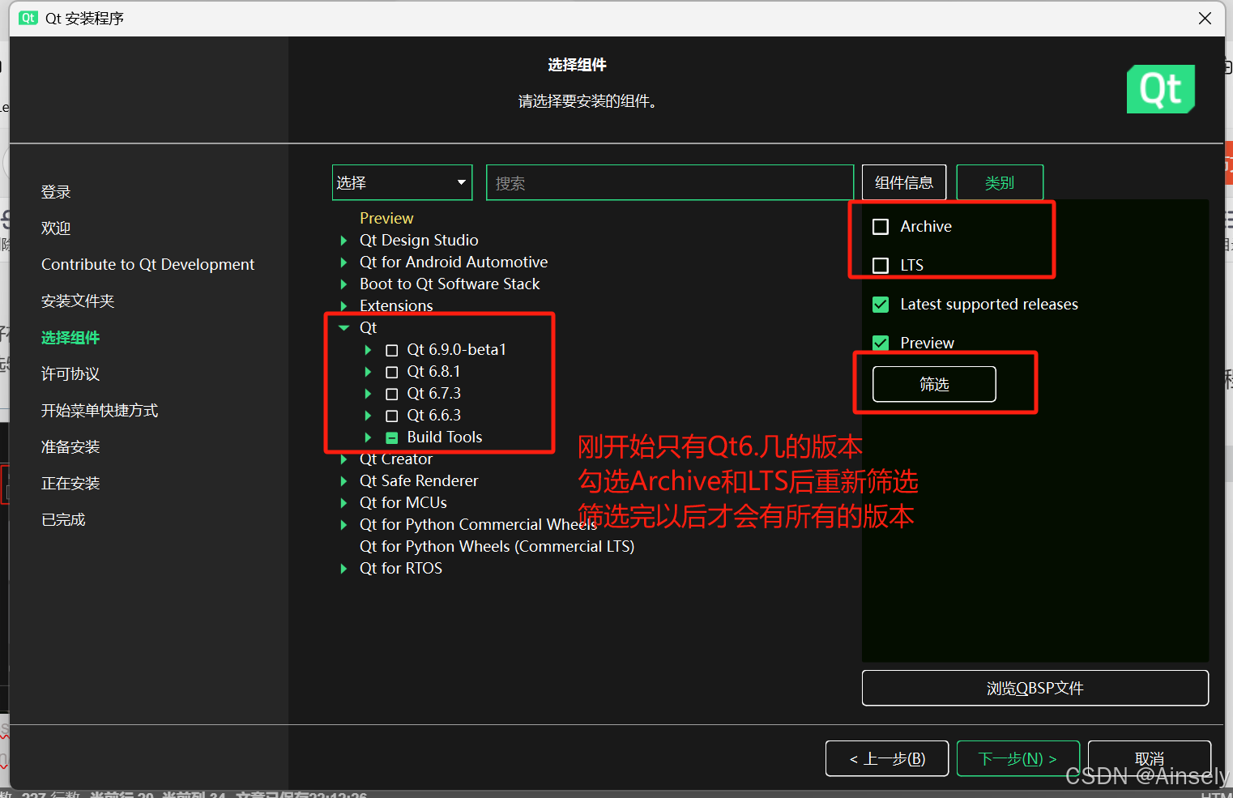Click the Qt installer title bar icon
The width and height of the screenshot is (1233, 798).
pos(28,18)
